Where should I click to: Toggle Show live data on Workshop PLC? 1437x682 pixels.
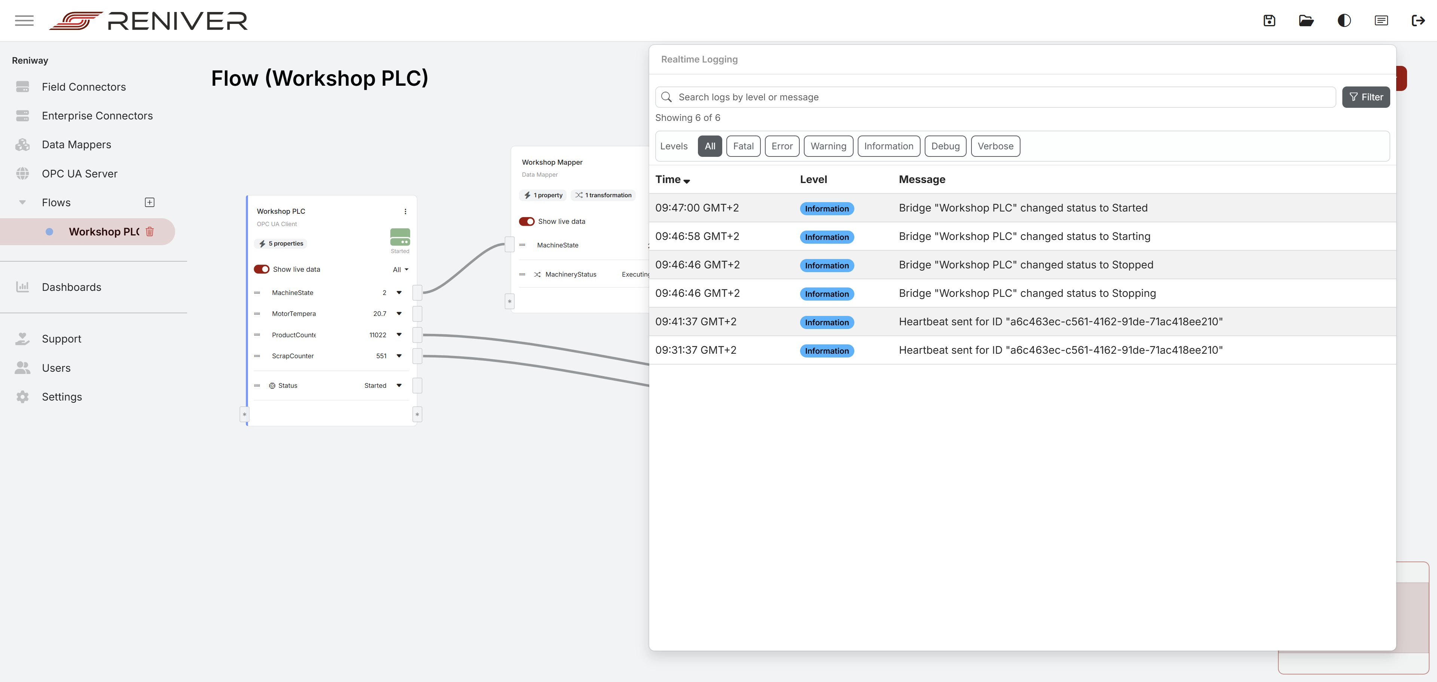(x=262, y=269)
